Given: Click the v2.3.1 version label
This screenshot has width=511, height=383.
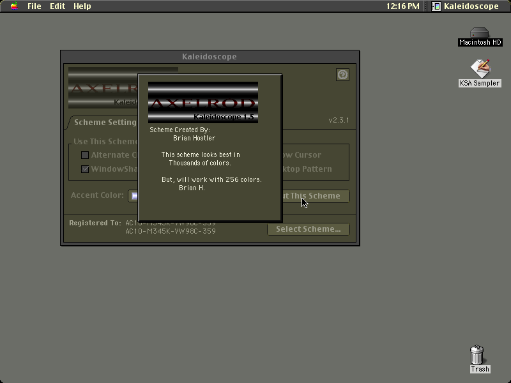Looking at the screenshot, I should pyautogui.click(x=339, y=120).
